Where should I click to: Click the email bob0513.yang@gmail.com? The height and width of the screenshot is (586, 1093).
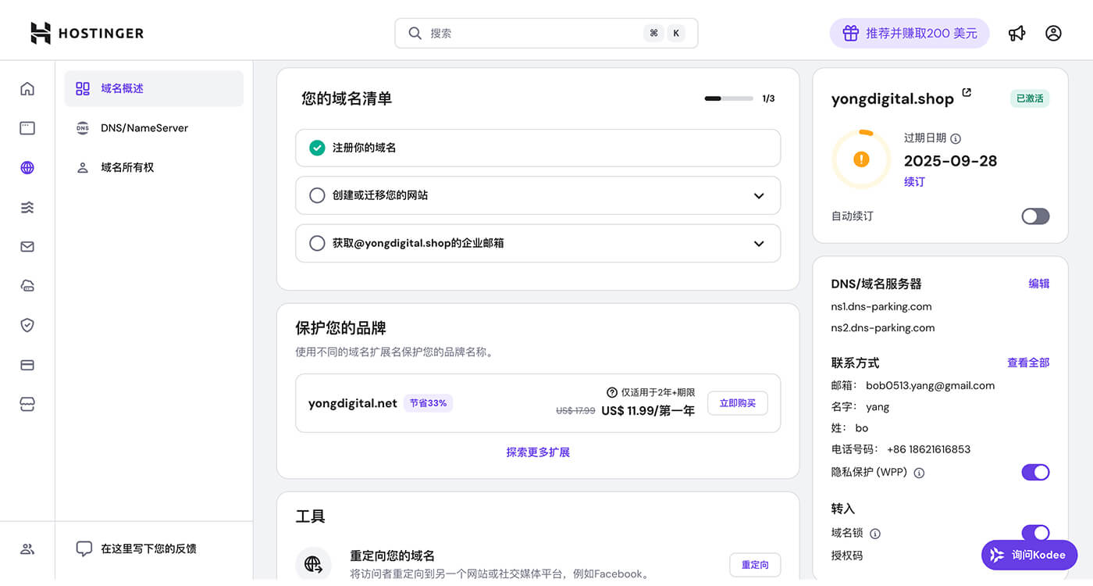click(931, 385)
